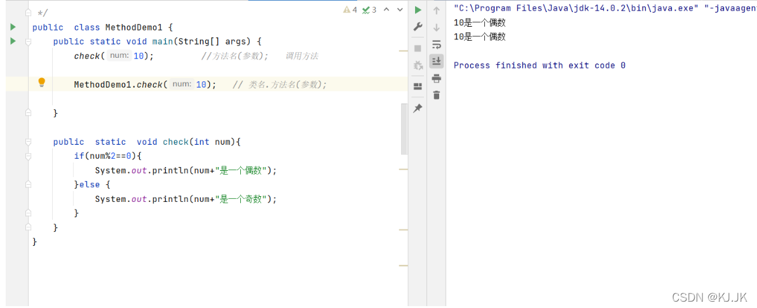757x308 pixels.
Task: Click the dump threads bug icon
Action: [418, 65]
